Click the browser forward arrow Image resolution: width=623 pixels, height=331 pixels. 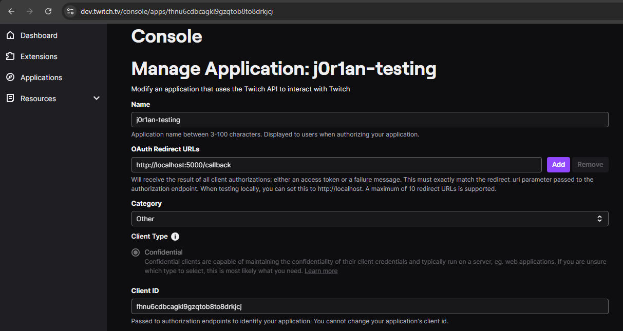click(30, 11)
